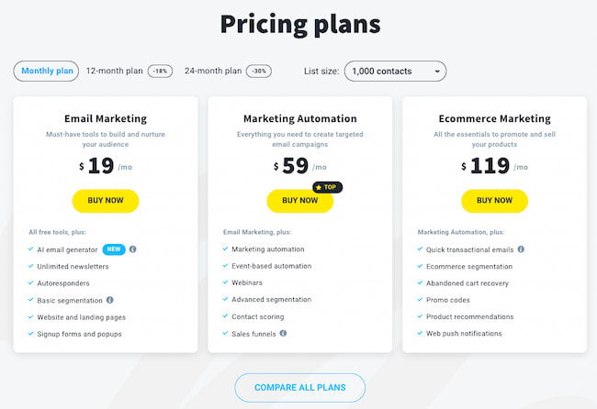Open the List size contacts dropdown
Viewport: 597px width, 409px height.
click(x=394, y=71)
